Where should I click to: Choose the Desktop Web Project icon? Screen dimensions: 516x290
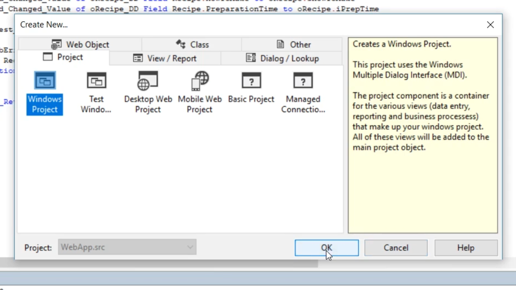coord(148,81)
